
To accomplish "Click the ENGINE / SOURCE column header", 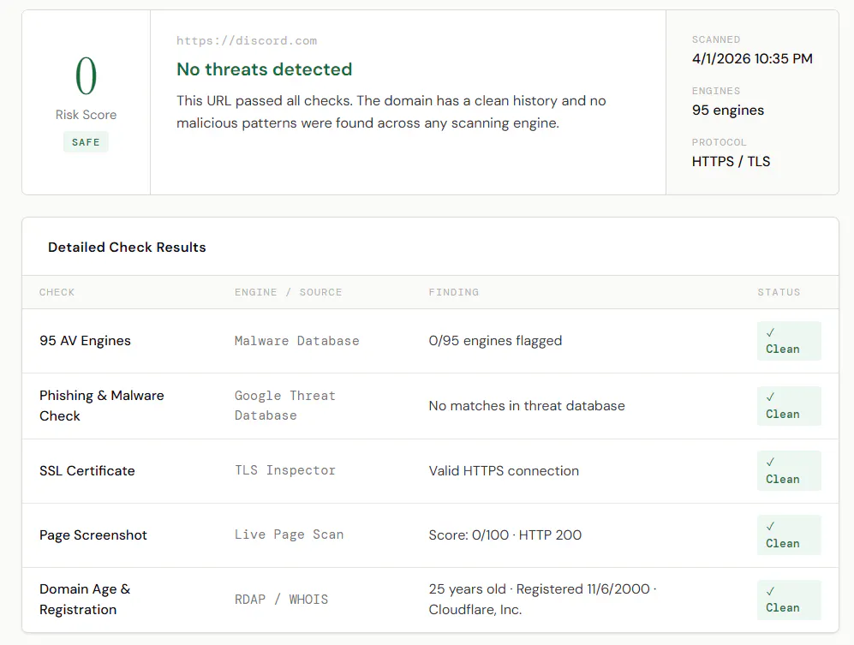I will point(288,292).
